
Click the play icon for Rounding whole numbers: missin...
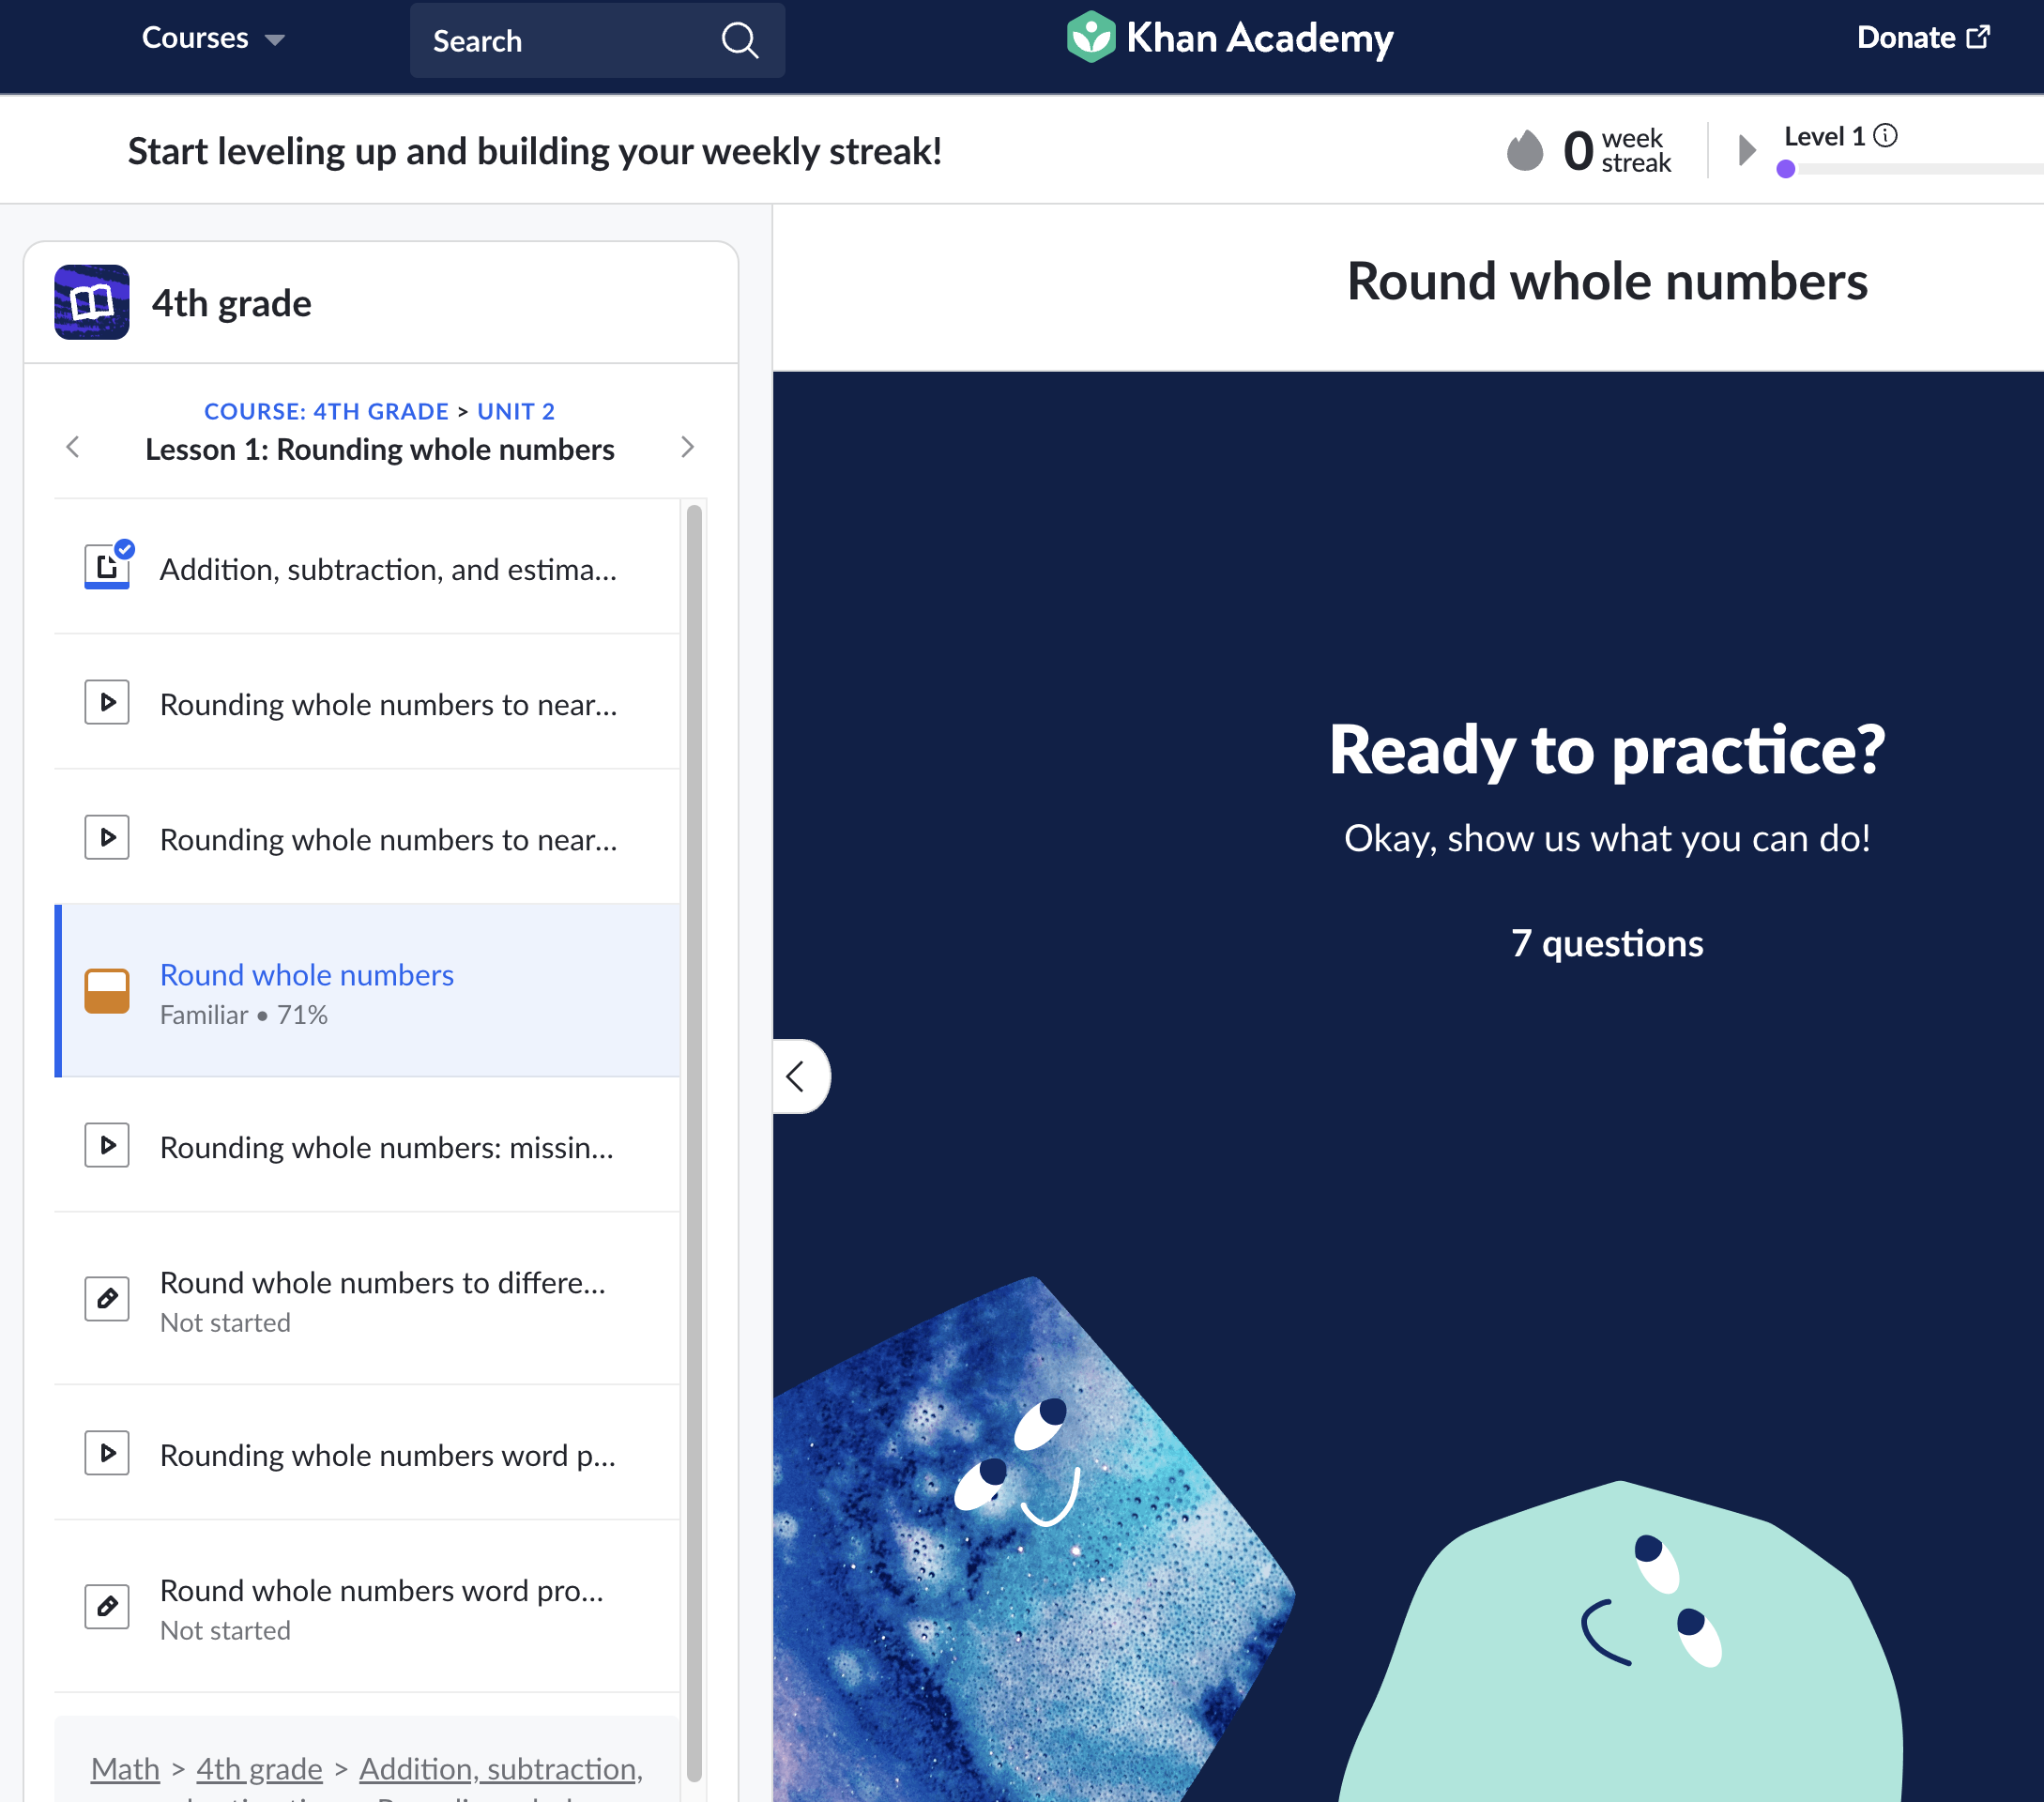pos(107,1145)
